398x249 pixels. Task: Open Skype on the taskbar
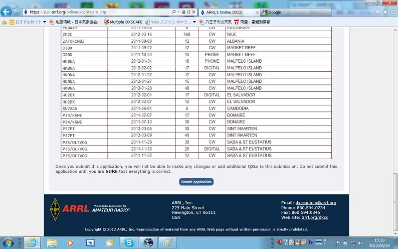tap(129, 243)
